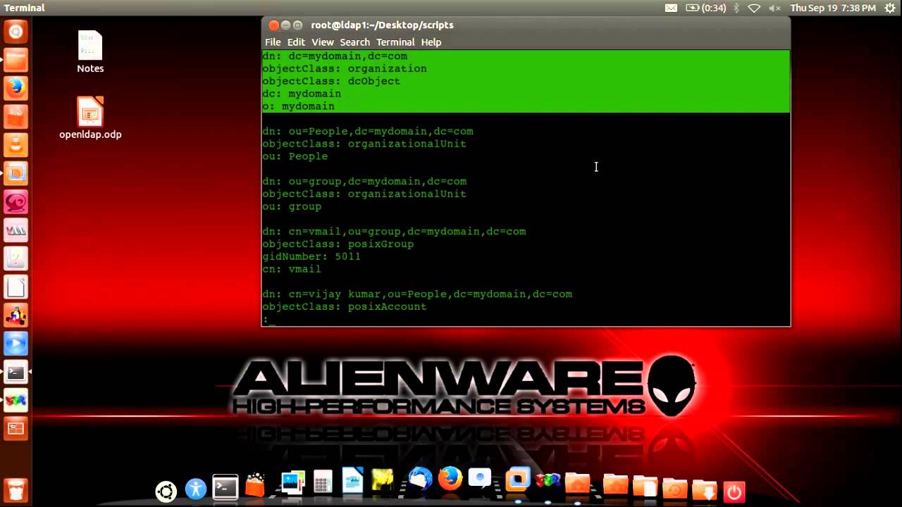902x507 pixels.
Task: Open VirtualBox in the bottom dock
Action: coord(517,480)
